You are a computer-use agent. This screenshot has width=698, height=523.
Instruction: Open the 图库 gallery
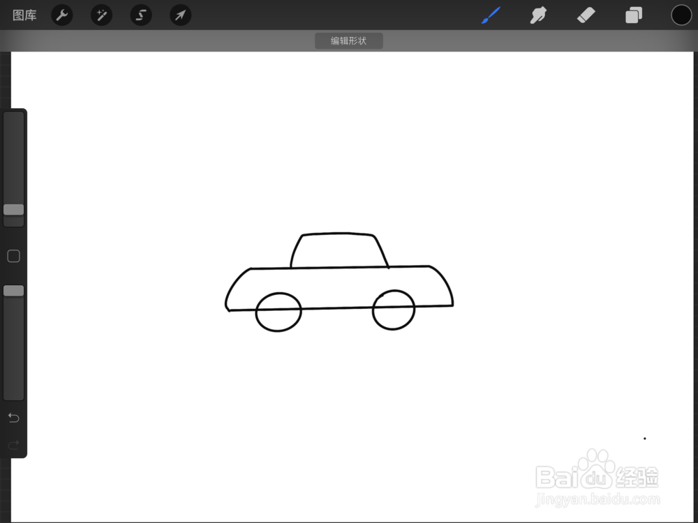pyautogui.click(x=24, y=15)
